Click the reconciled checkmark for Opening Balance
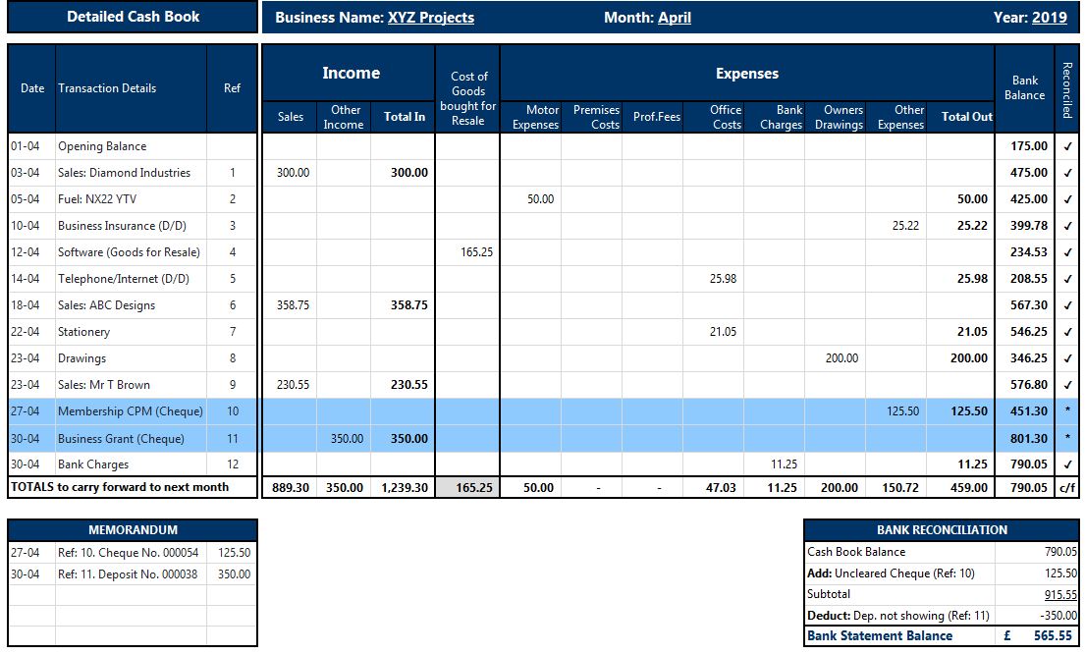 point(1067,146)
